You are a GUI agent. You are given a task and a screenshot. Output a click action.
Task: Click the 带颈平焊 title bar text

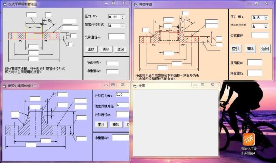coord(146,5)
